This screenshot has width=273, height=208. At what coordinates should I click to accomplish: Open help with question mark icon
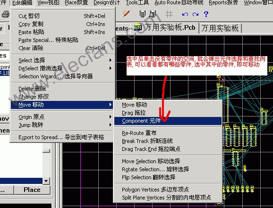206,14
